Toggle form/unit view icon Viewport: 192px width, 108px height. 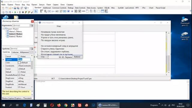click(x=22, y=8)
